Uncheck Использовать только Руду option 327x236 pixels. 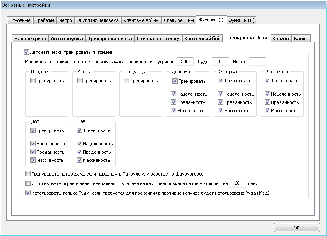pos(28,193)
